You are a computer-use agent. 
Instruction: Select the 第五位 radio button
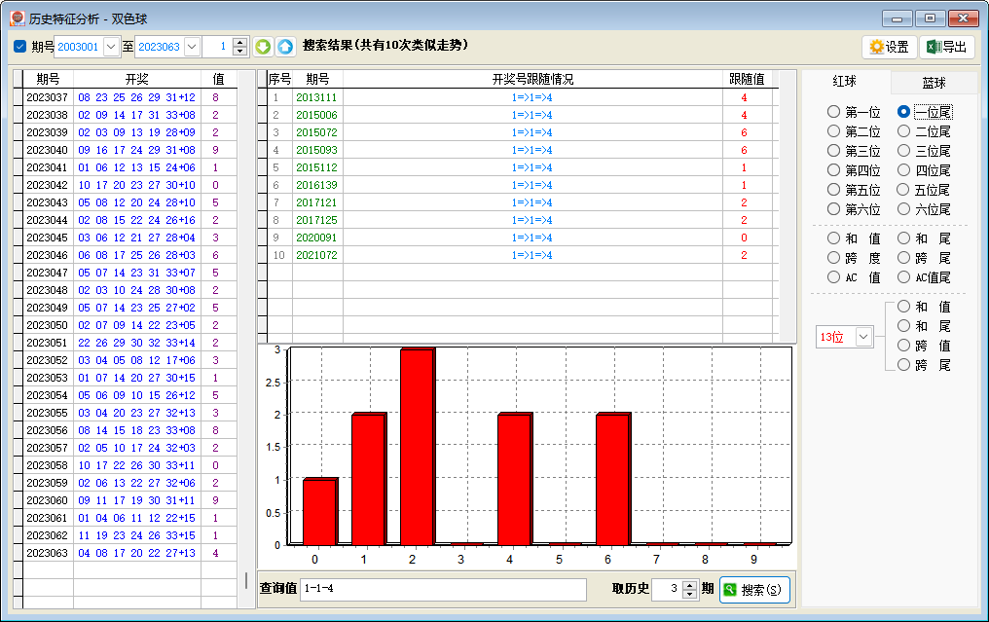tap(834, 190)
